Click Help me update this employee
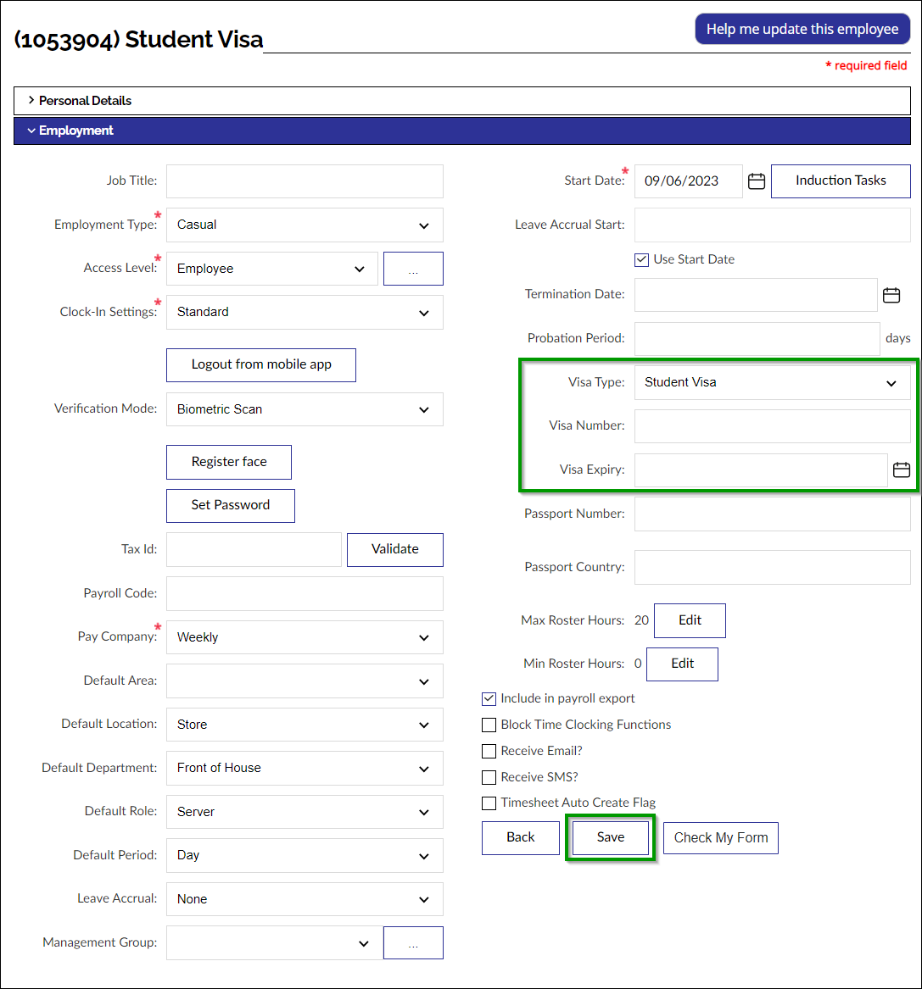 click(802, 28)
